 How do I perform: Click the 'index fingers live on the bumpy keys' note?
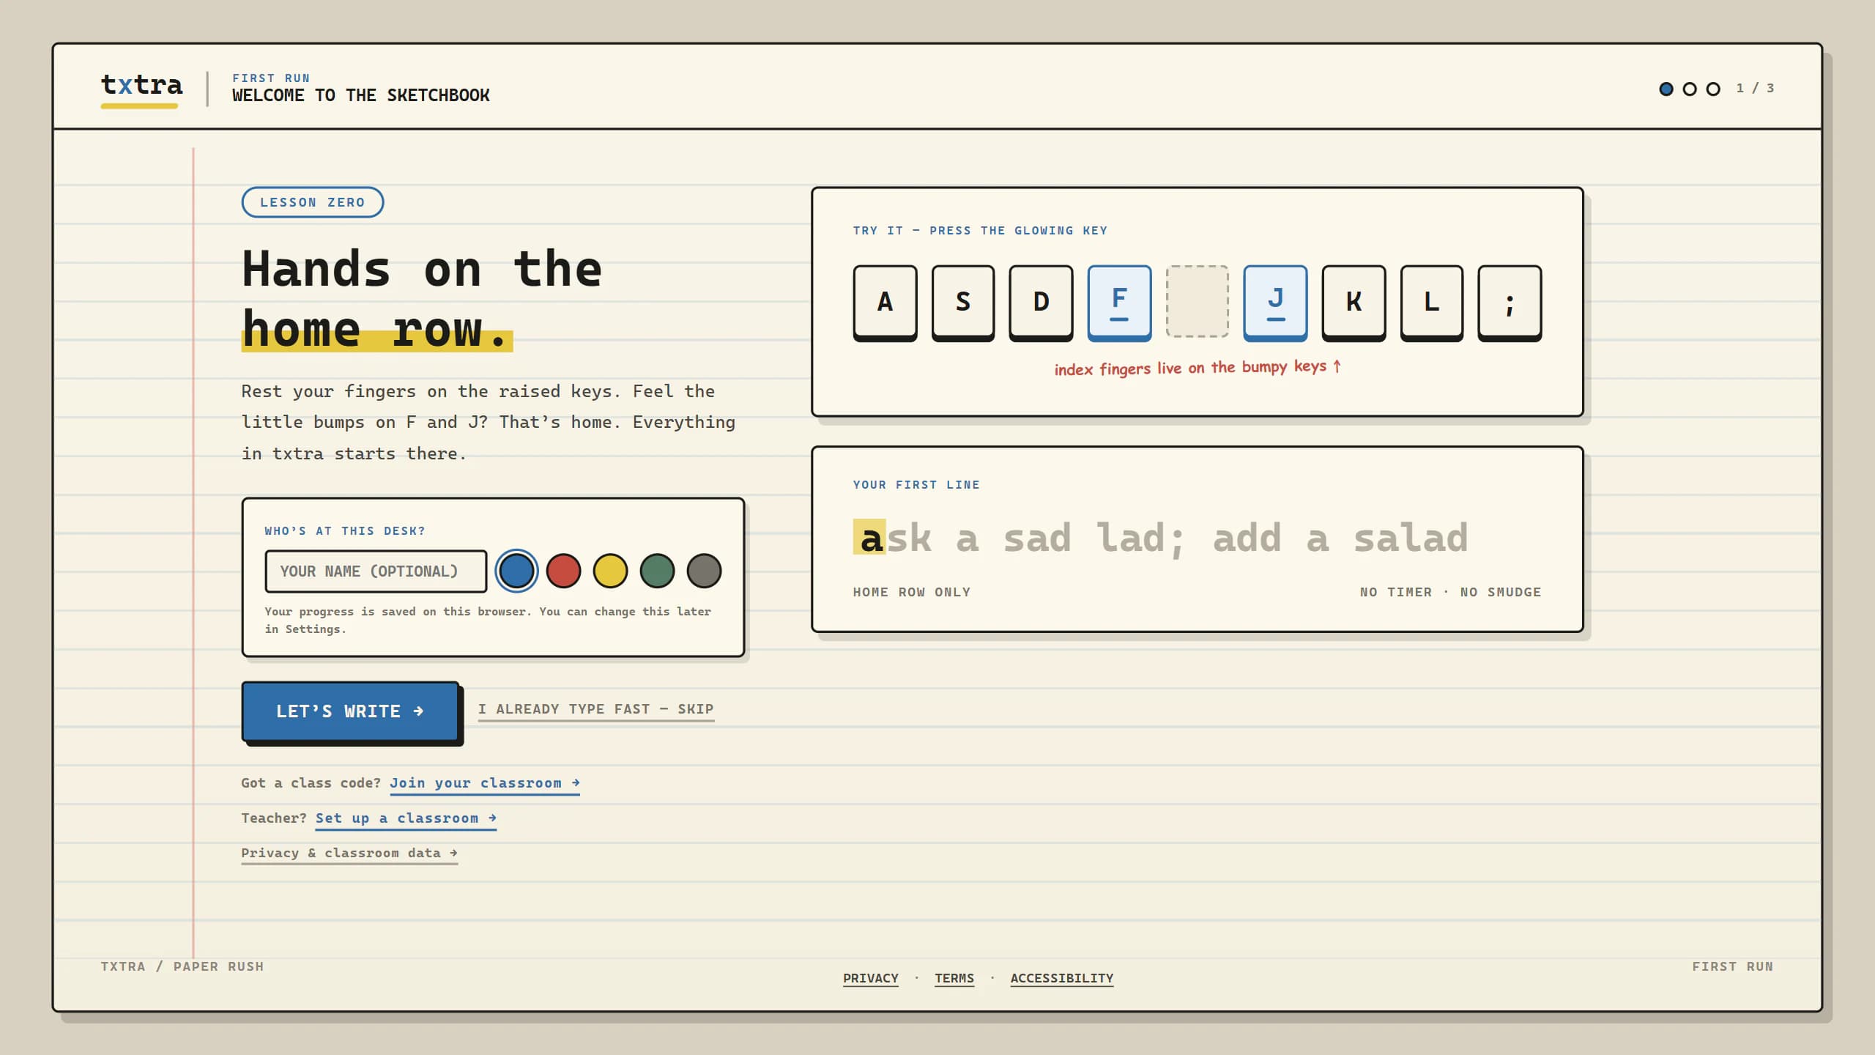pos(1198,368)
